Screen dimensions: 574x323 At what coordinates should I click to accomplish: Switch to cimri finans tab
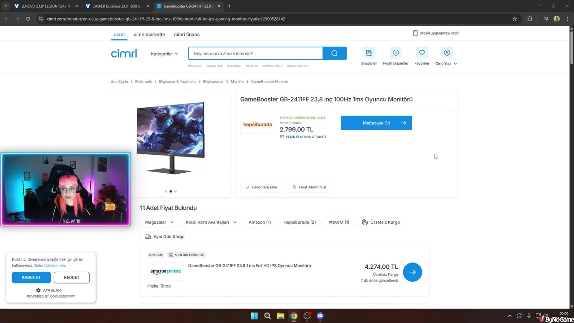pos(187,35)
